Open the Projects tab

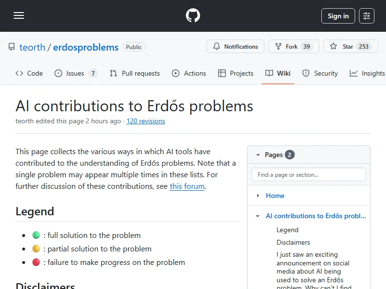[235, 73]
